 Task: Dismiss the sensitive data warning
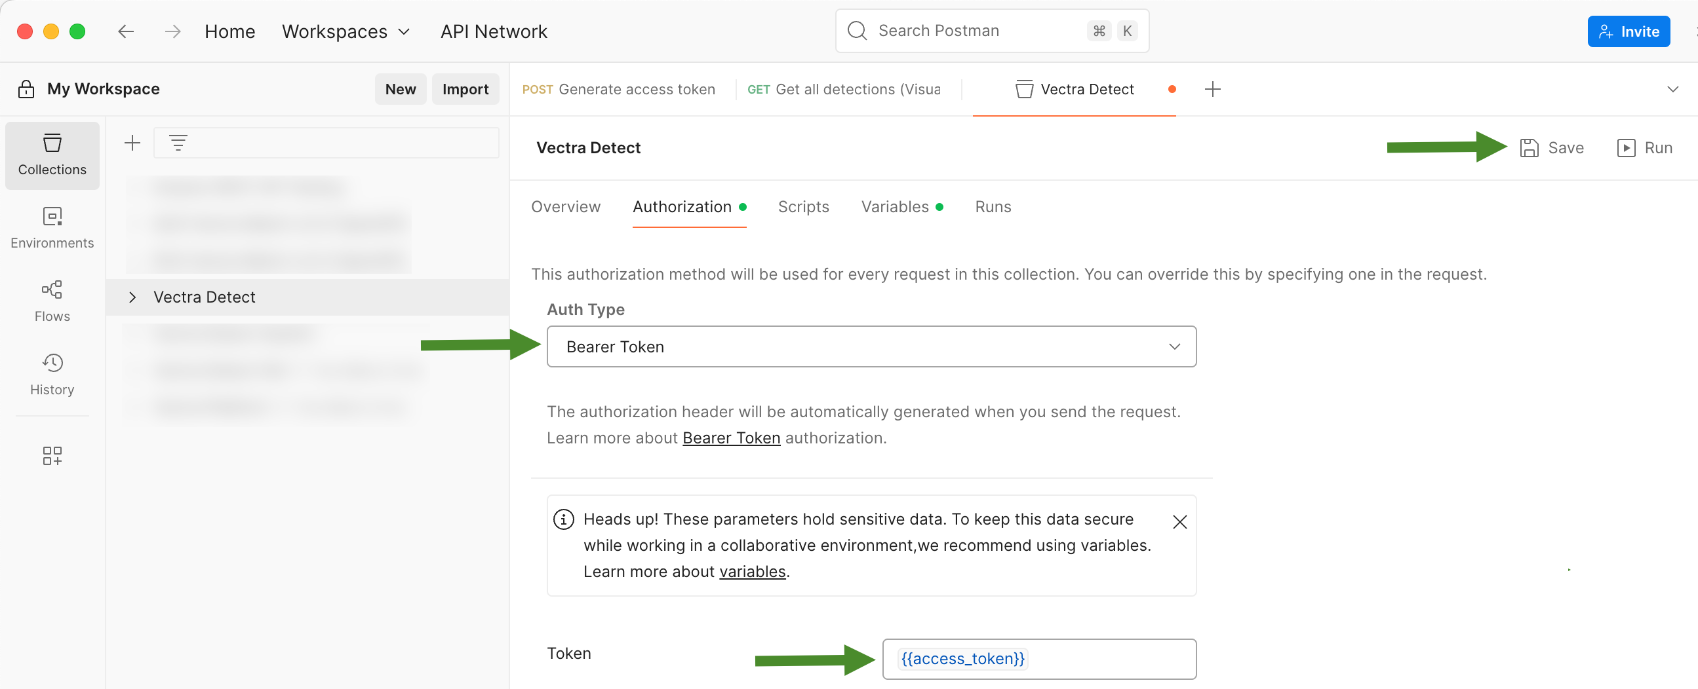pyautogui.click(x=1179, y=522)
